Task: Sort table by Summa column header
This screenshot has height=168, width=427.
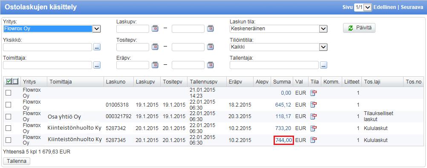Action: coord(282,82)
